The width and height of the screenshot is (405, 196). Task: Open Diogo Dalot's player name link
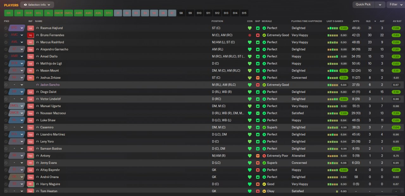(49, 92)
